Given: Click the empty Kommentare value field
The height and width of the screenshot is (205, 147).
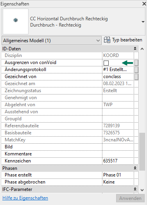Looking at the screenshot, I should pos(118,154).
